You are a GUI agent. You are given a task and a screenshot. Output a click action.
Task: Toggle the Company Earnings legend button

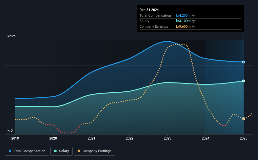[x=95, y=151]
